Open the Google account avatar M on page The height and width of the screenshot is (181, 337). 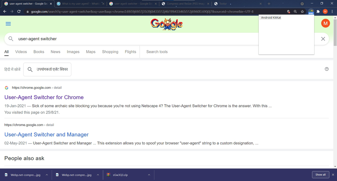(325, 23)
